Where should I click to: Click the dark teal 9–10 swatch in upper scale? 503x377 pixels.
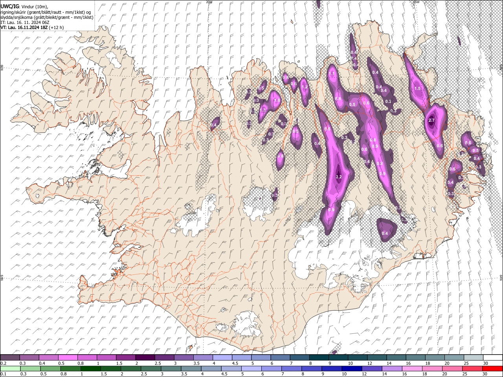(x=338, y=358)
